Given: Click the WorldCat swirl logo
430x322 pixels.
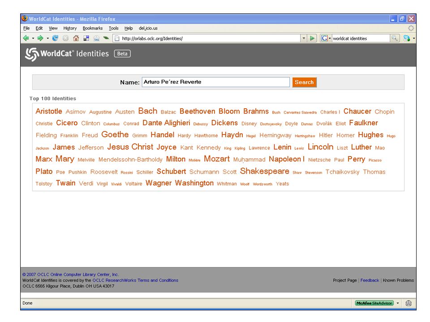Looking at the screenshot, I should (x=32, y=54).
